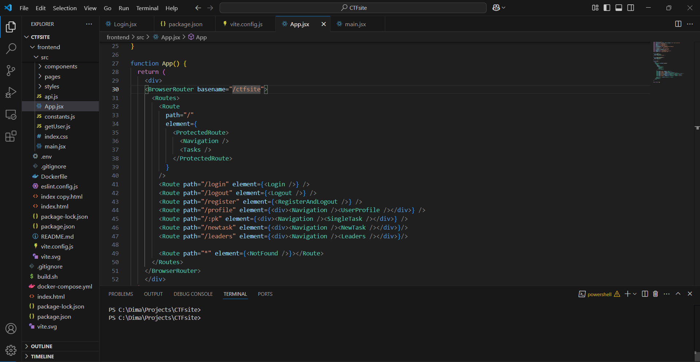Open the Search view in activity bar
Screen dimensions: 700x362
coord(11,48)
